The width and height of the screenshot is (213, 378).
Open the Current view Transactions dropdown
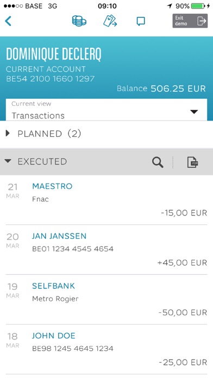click(x=106, y=110)
